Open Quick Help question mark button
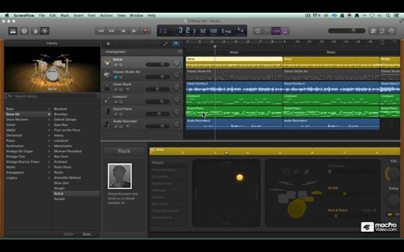This screenshot has height=252, width=404. [x=24, y=31]
